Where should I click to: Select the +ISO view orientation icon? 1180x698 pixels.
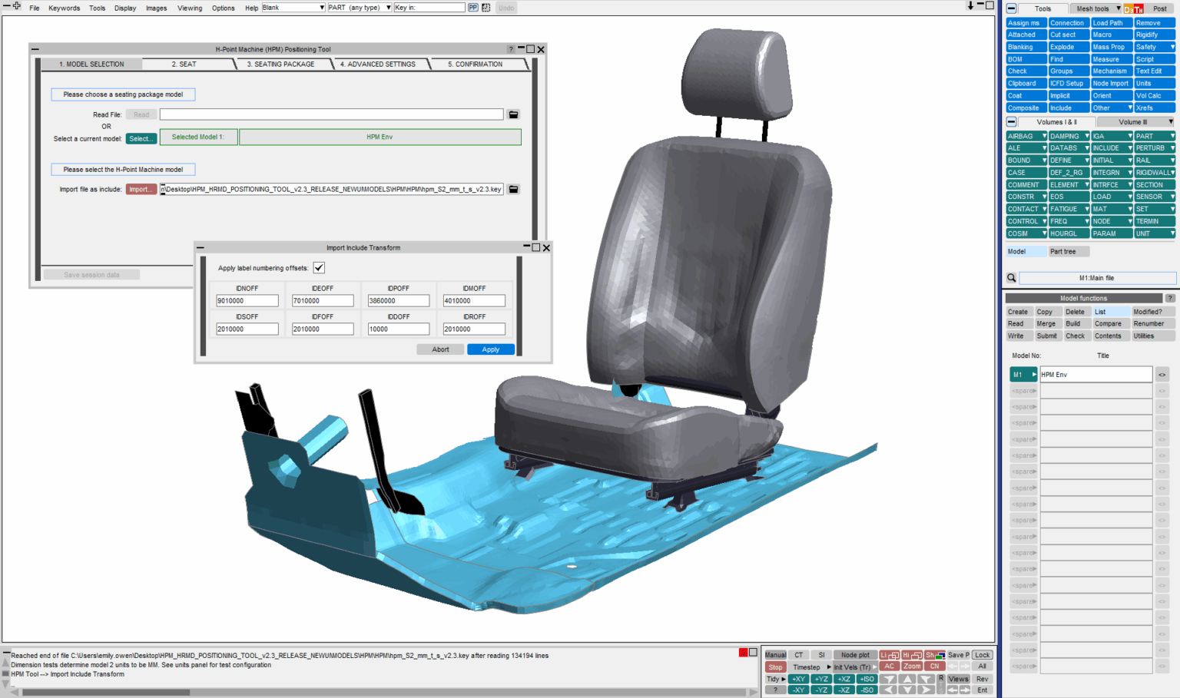coord(867,679)
